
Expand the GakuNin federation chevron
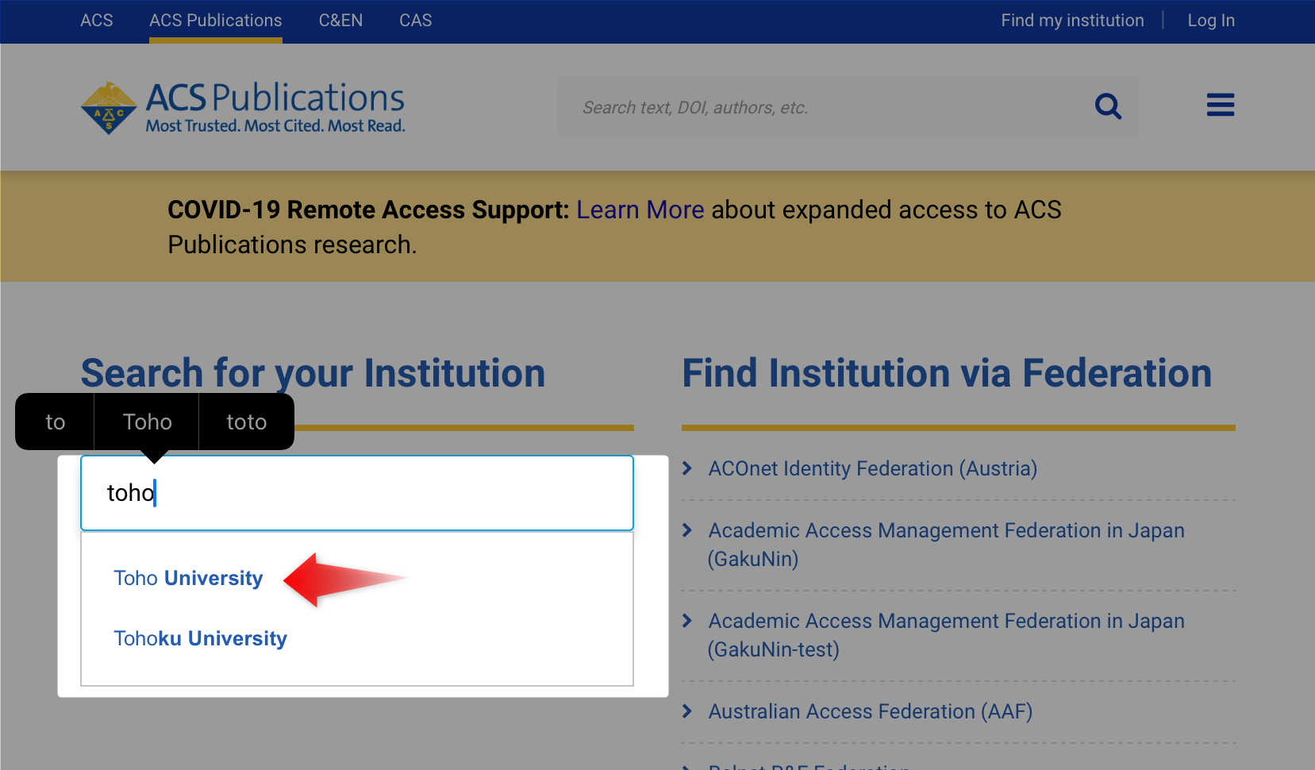pyautogui.click(x=687, y=530)
